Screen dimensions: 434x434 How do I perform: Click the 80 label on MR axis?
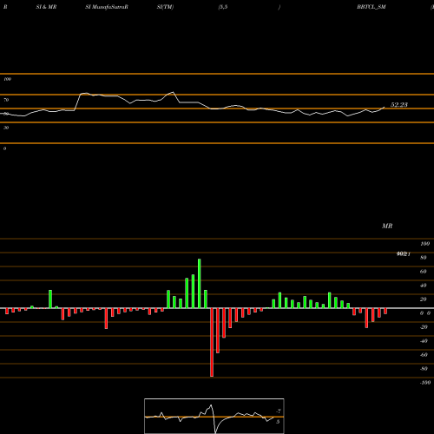[x=424, y=258]
